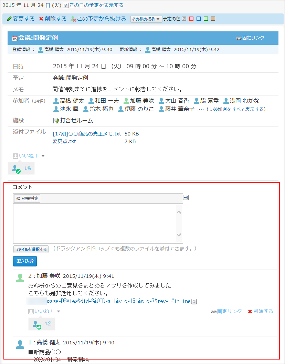The image size is (285, 364).
Task: Select the blue schedule color swatch
Action: pyautogui.click(x=199, y=19)
